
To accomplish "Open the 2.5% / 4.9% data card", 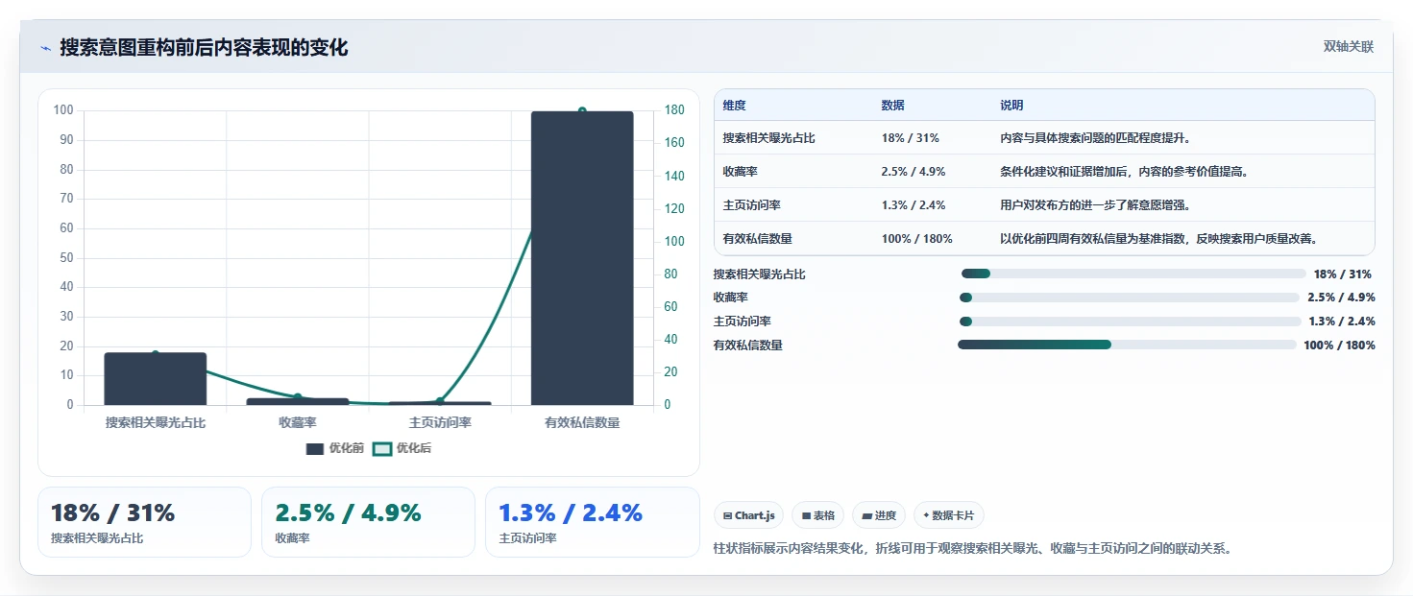I will pos(368,522).
